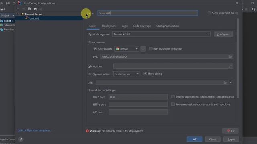Click the dialog's vertical scrollbar

pos(238,58)
